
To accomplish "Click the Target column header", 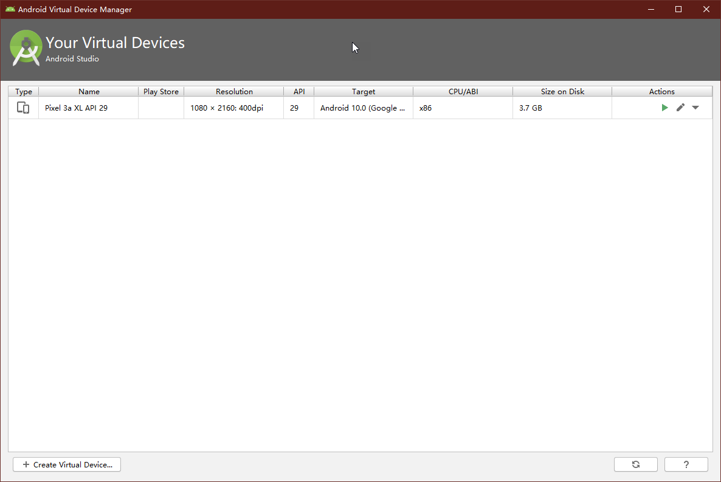I will [363, 91].
